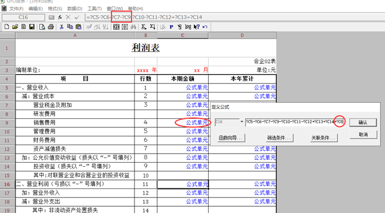The image size is (385, 213).
Task: Click the red xxxx 年 cell
Action: 146,70
